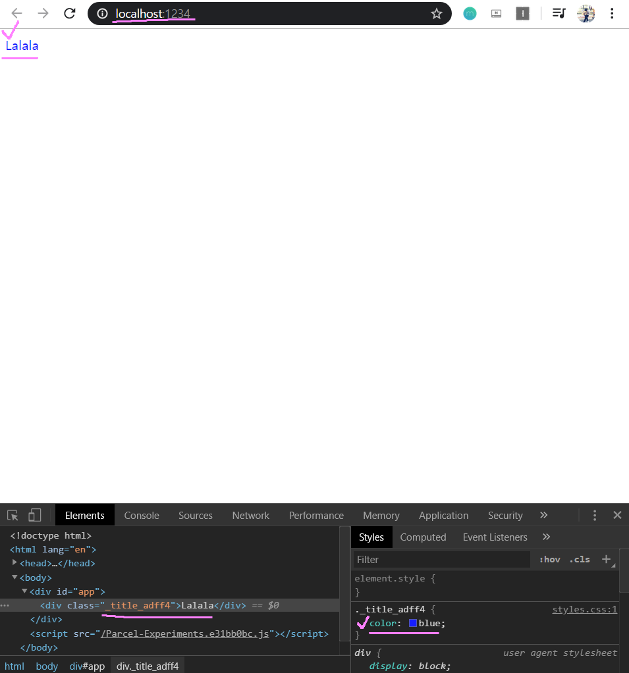The image size is (629, 673).
Task: Toggle the .cls class editor
Action: point(579,560)
